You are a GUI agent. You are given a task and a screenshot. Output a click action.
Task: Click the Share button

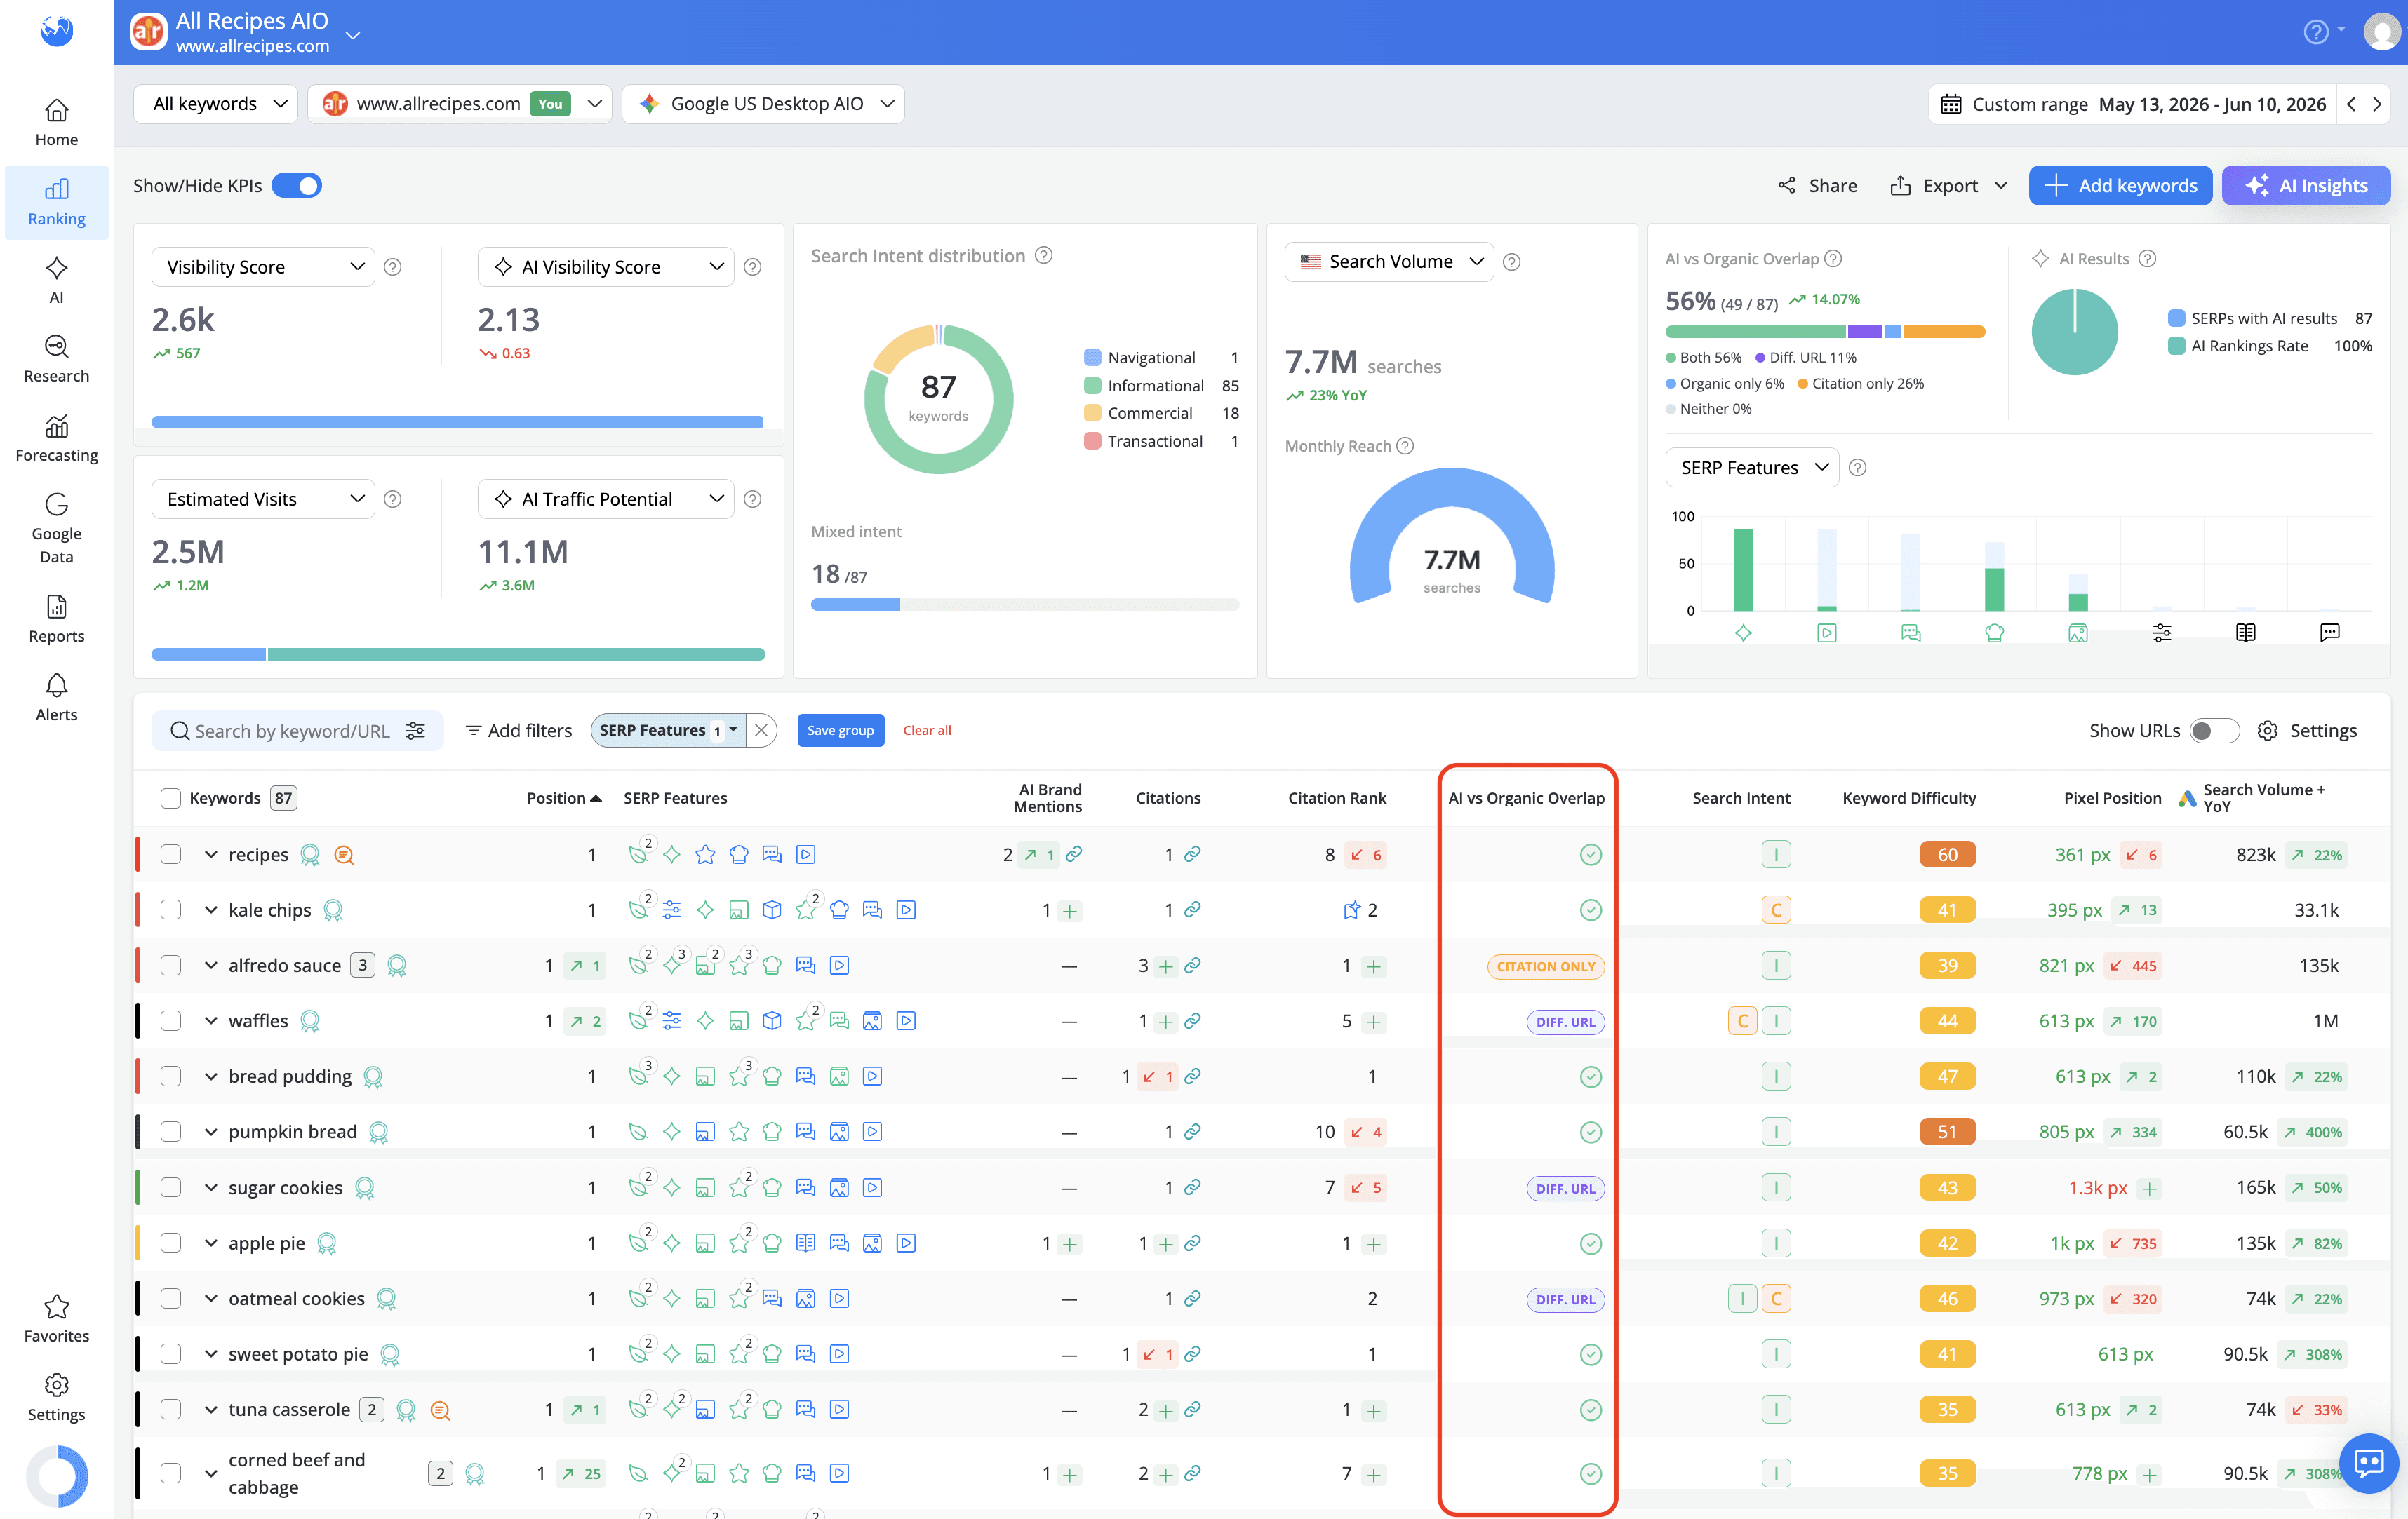point(1818,186)
